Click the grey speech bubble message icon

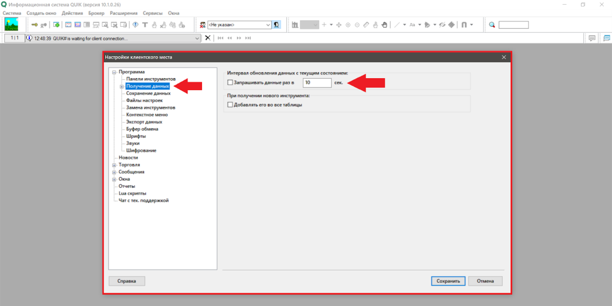click(x=592, y=38)
